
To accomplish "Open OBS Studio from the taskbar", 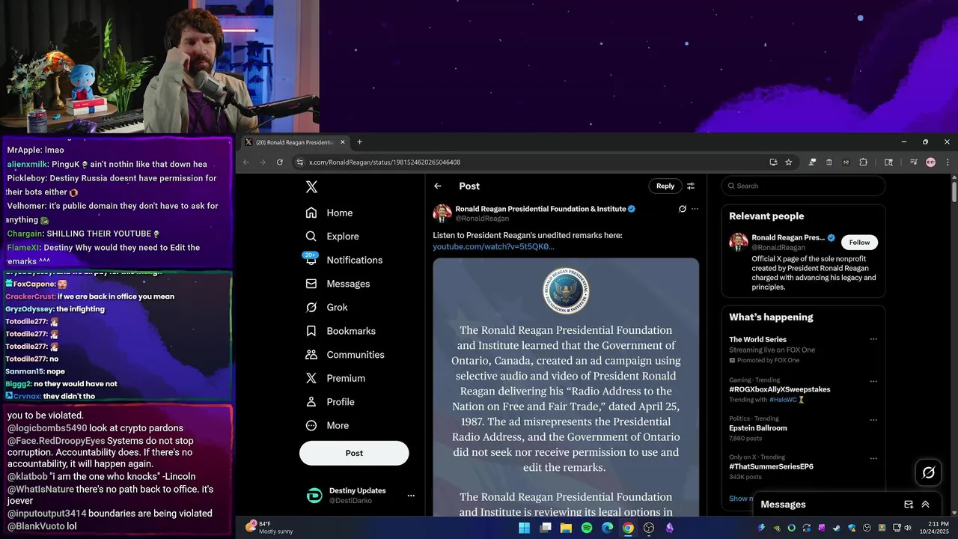I will [x=649, y=528].
